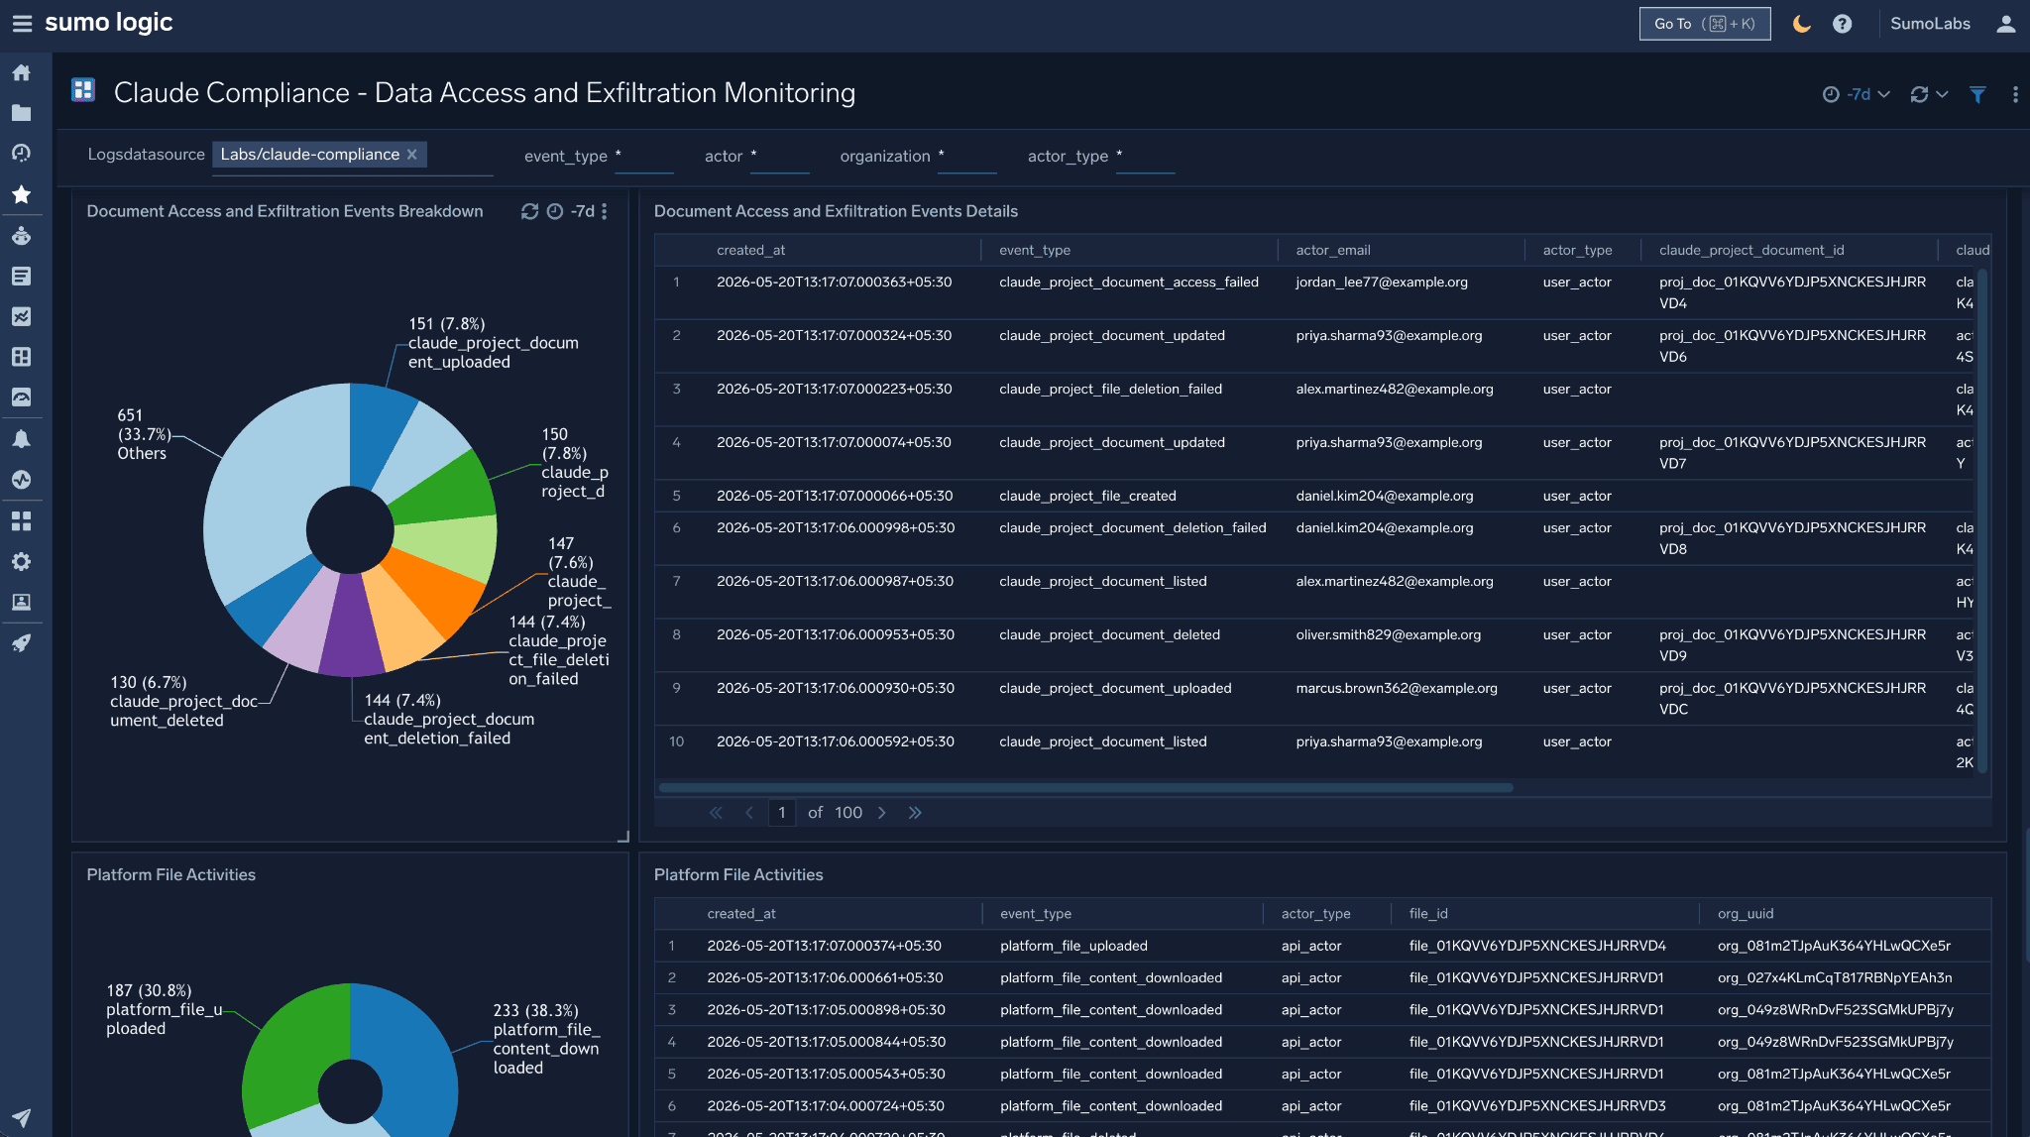2030x1137 pixels.
Task: Open the Settings gear sidebar icon
Action: click(21, 561)
